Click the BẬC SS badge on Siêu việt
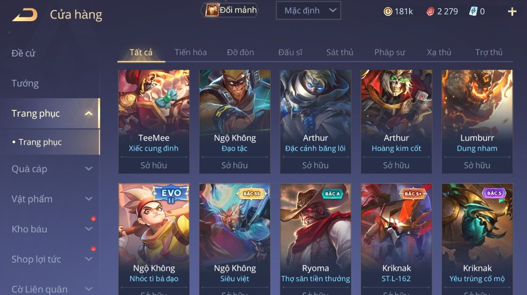 coord(252,194)
